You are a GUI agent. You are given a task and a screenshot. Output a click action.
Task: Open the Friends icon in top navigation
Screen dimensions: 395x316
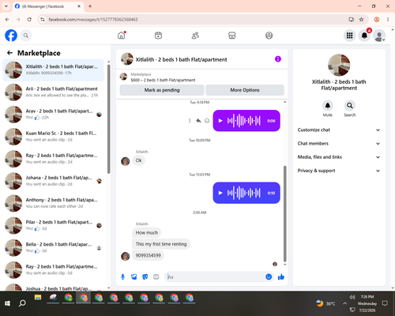click(195, 36)
